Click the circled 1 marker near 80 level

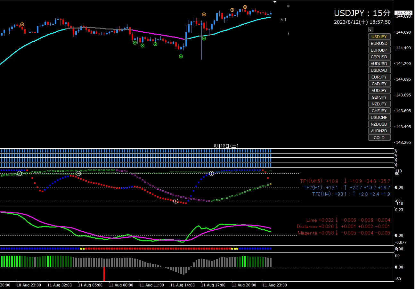(212, 174)
